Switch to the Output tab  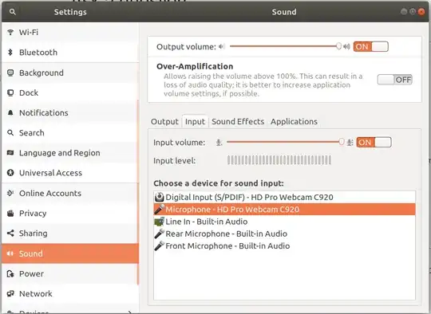164,121
